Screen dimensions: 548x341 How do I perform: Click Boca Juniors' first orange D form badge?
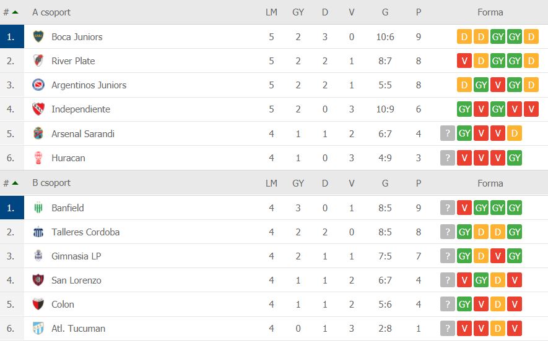[464, 36]
